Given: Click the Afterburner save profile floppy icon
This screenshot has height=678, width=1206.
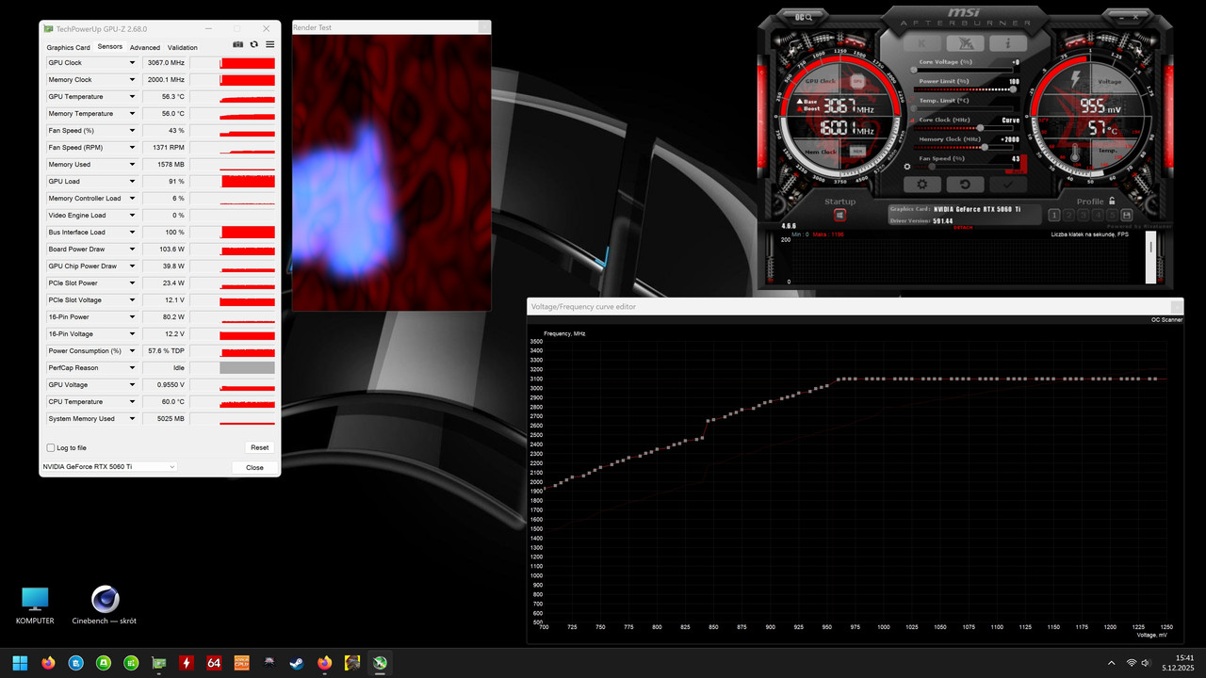Looking at the screenshot, I should (x=1127, y=216).
